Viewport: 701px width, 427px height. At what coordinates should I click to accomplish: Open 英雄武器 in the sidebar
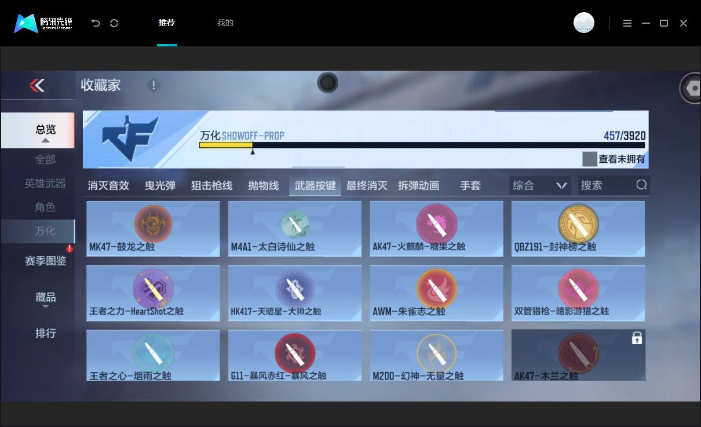[x=46, y=183]
